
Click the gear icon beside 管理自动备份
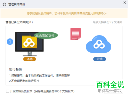pyautogui.click(x=4, y=4)
